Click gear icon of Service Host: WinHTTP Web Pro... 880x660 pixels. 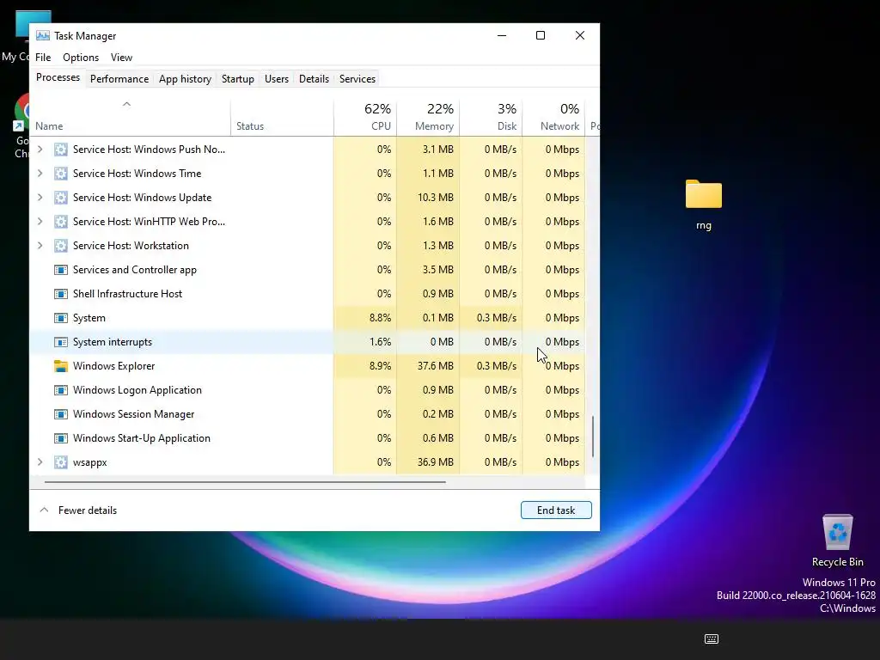[61, 222]
